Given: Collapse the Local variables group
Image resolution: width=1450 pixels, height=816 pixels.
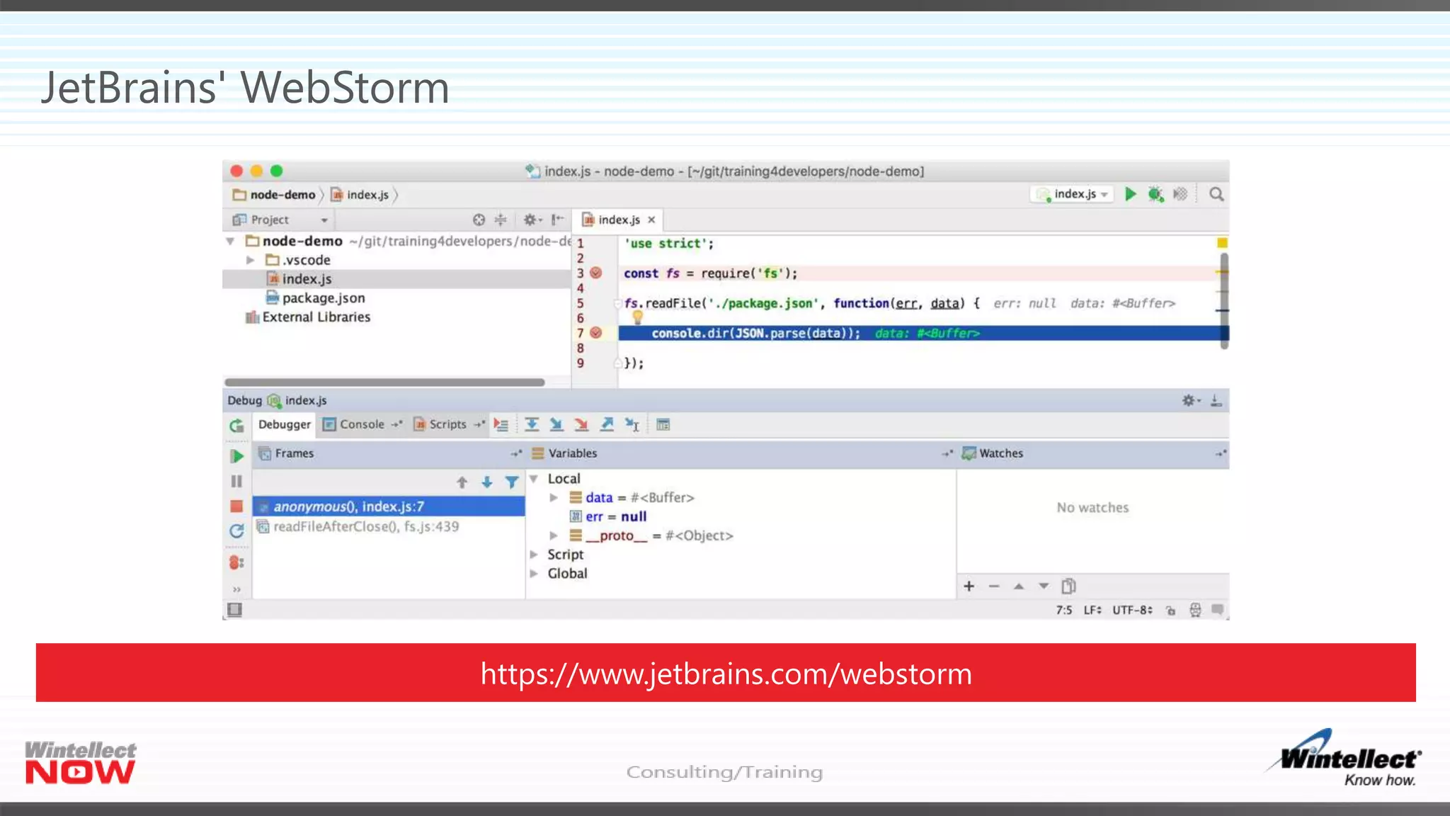Looking at the screenshot, I should click(x=534, y=479).
